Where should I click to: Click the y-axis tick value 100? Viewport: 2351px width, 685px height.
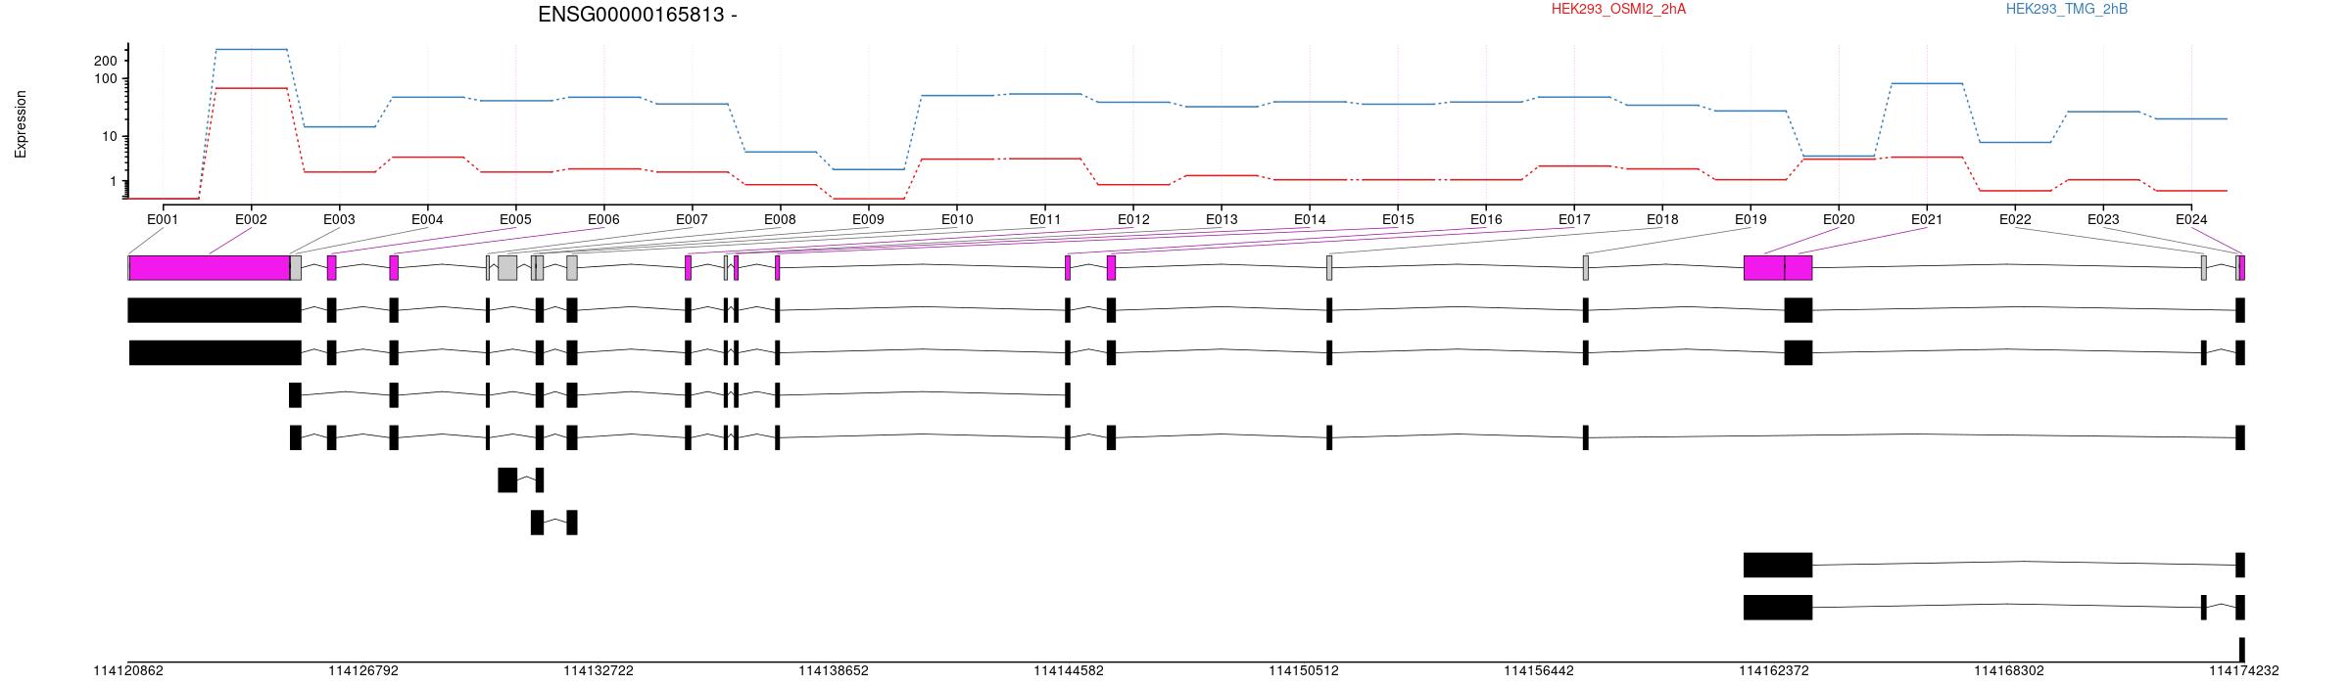(105, 78)
